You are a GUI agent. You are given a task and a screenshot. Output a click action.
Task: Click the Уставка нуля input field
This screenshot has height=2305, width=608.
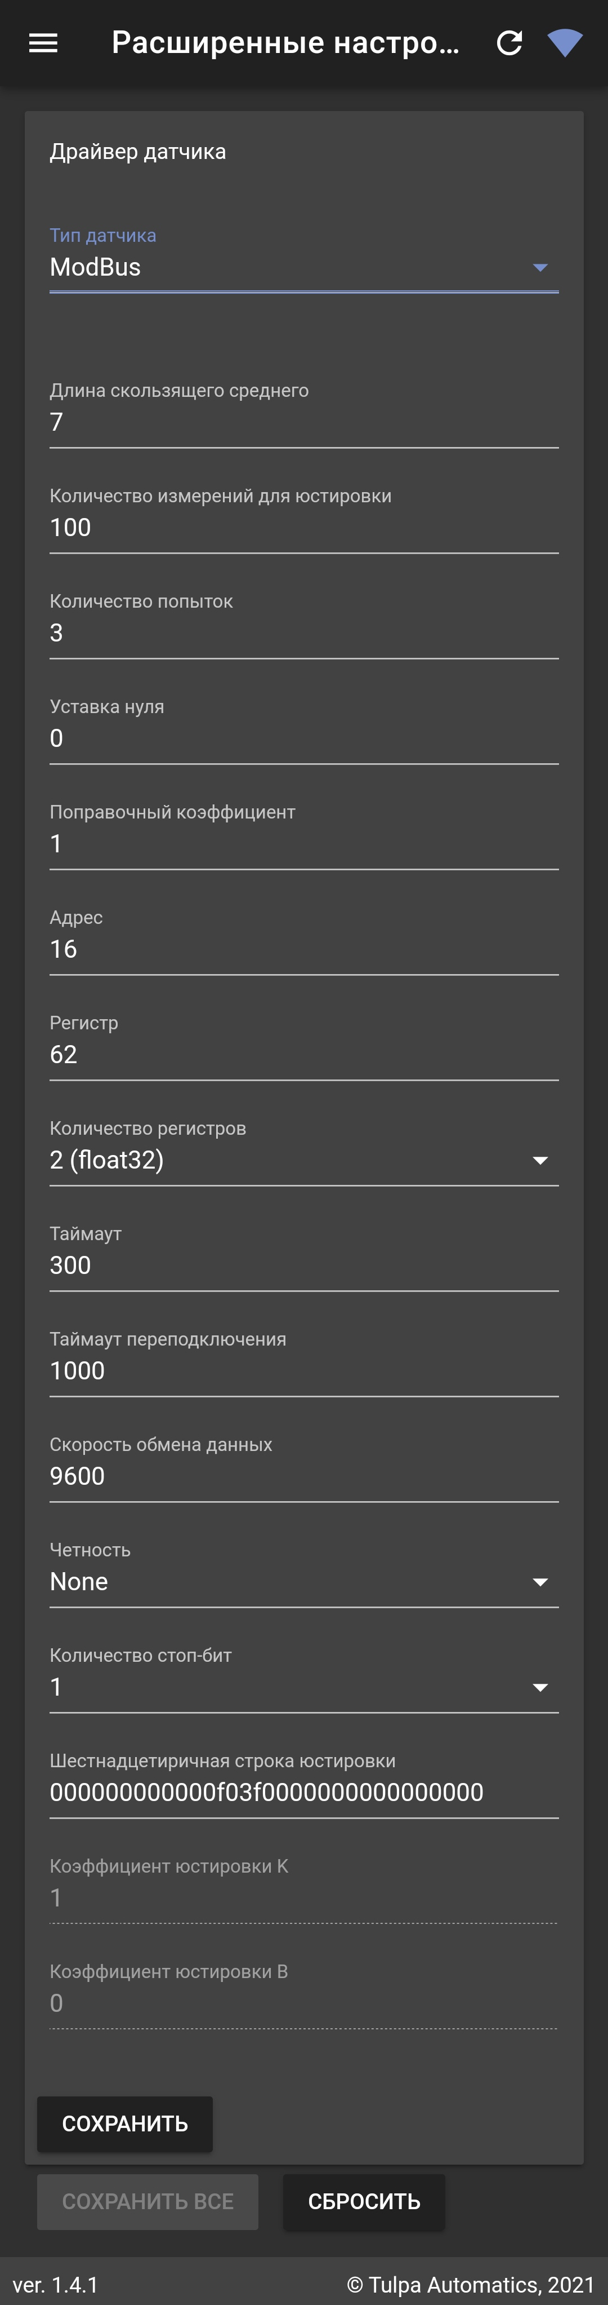(x=304, y=737)
